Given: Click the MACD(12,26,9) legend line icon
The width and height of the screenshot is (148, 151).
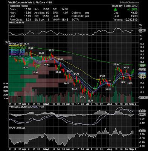Looking at the screenshot, I should click(x=10, y=107).
